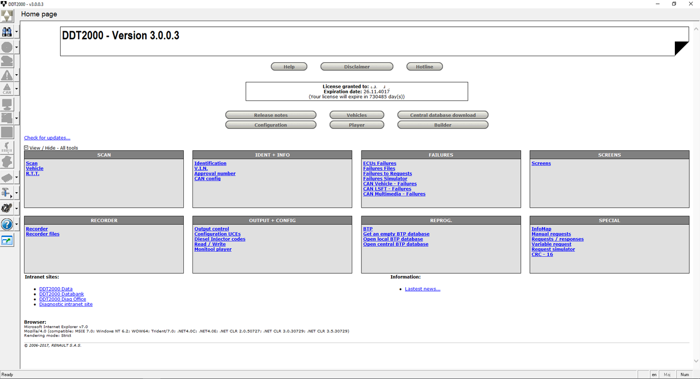Collapse the View / Hide - All tools section
This screenshot has width=700, height=379.
click(x=26, y=148)
